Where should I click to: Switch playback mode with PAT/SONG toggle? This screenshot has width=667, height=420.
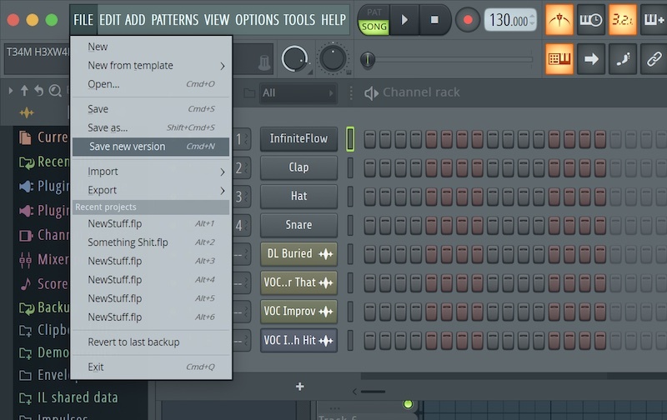point(374,20)
